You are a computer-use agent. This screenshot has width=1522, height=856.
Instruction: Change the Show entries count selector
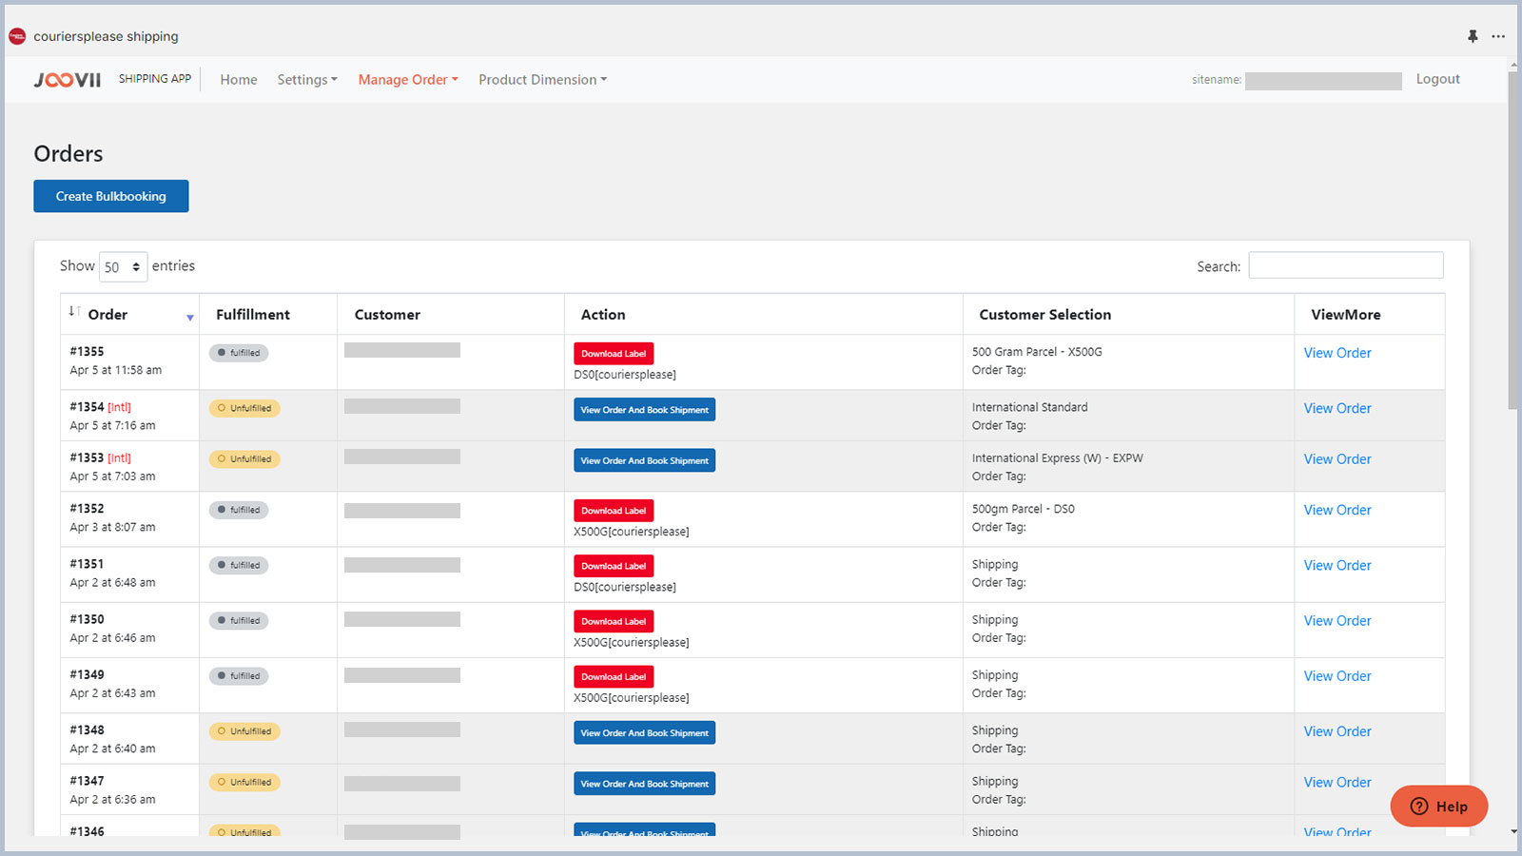click(123, 267)
